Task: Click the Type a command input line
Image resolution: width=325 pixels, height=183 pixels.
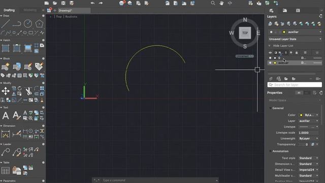Action: point(158,180)
